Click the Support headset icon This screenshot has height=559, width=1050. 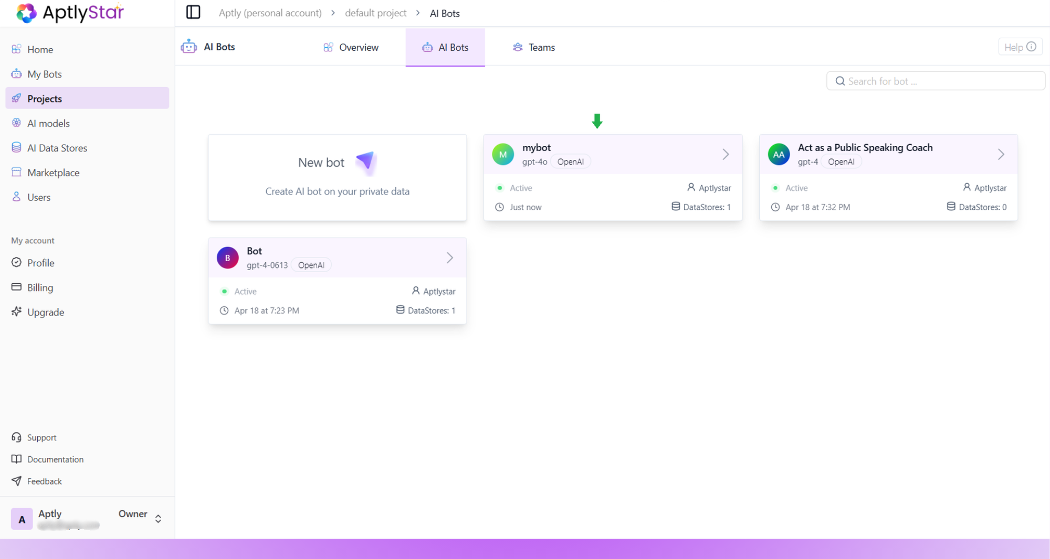(x=16, y=437)
